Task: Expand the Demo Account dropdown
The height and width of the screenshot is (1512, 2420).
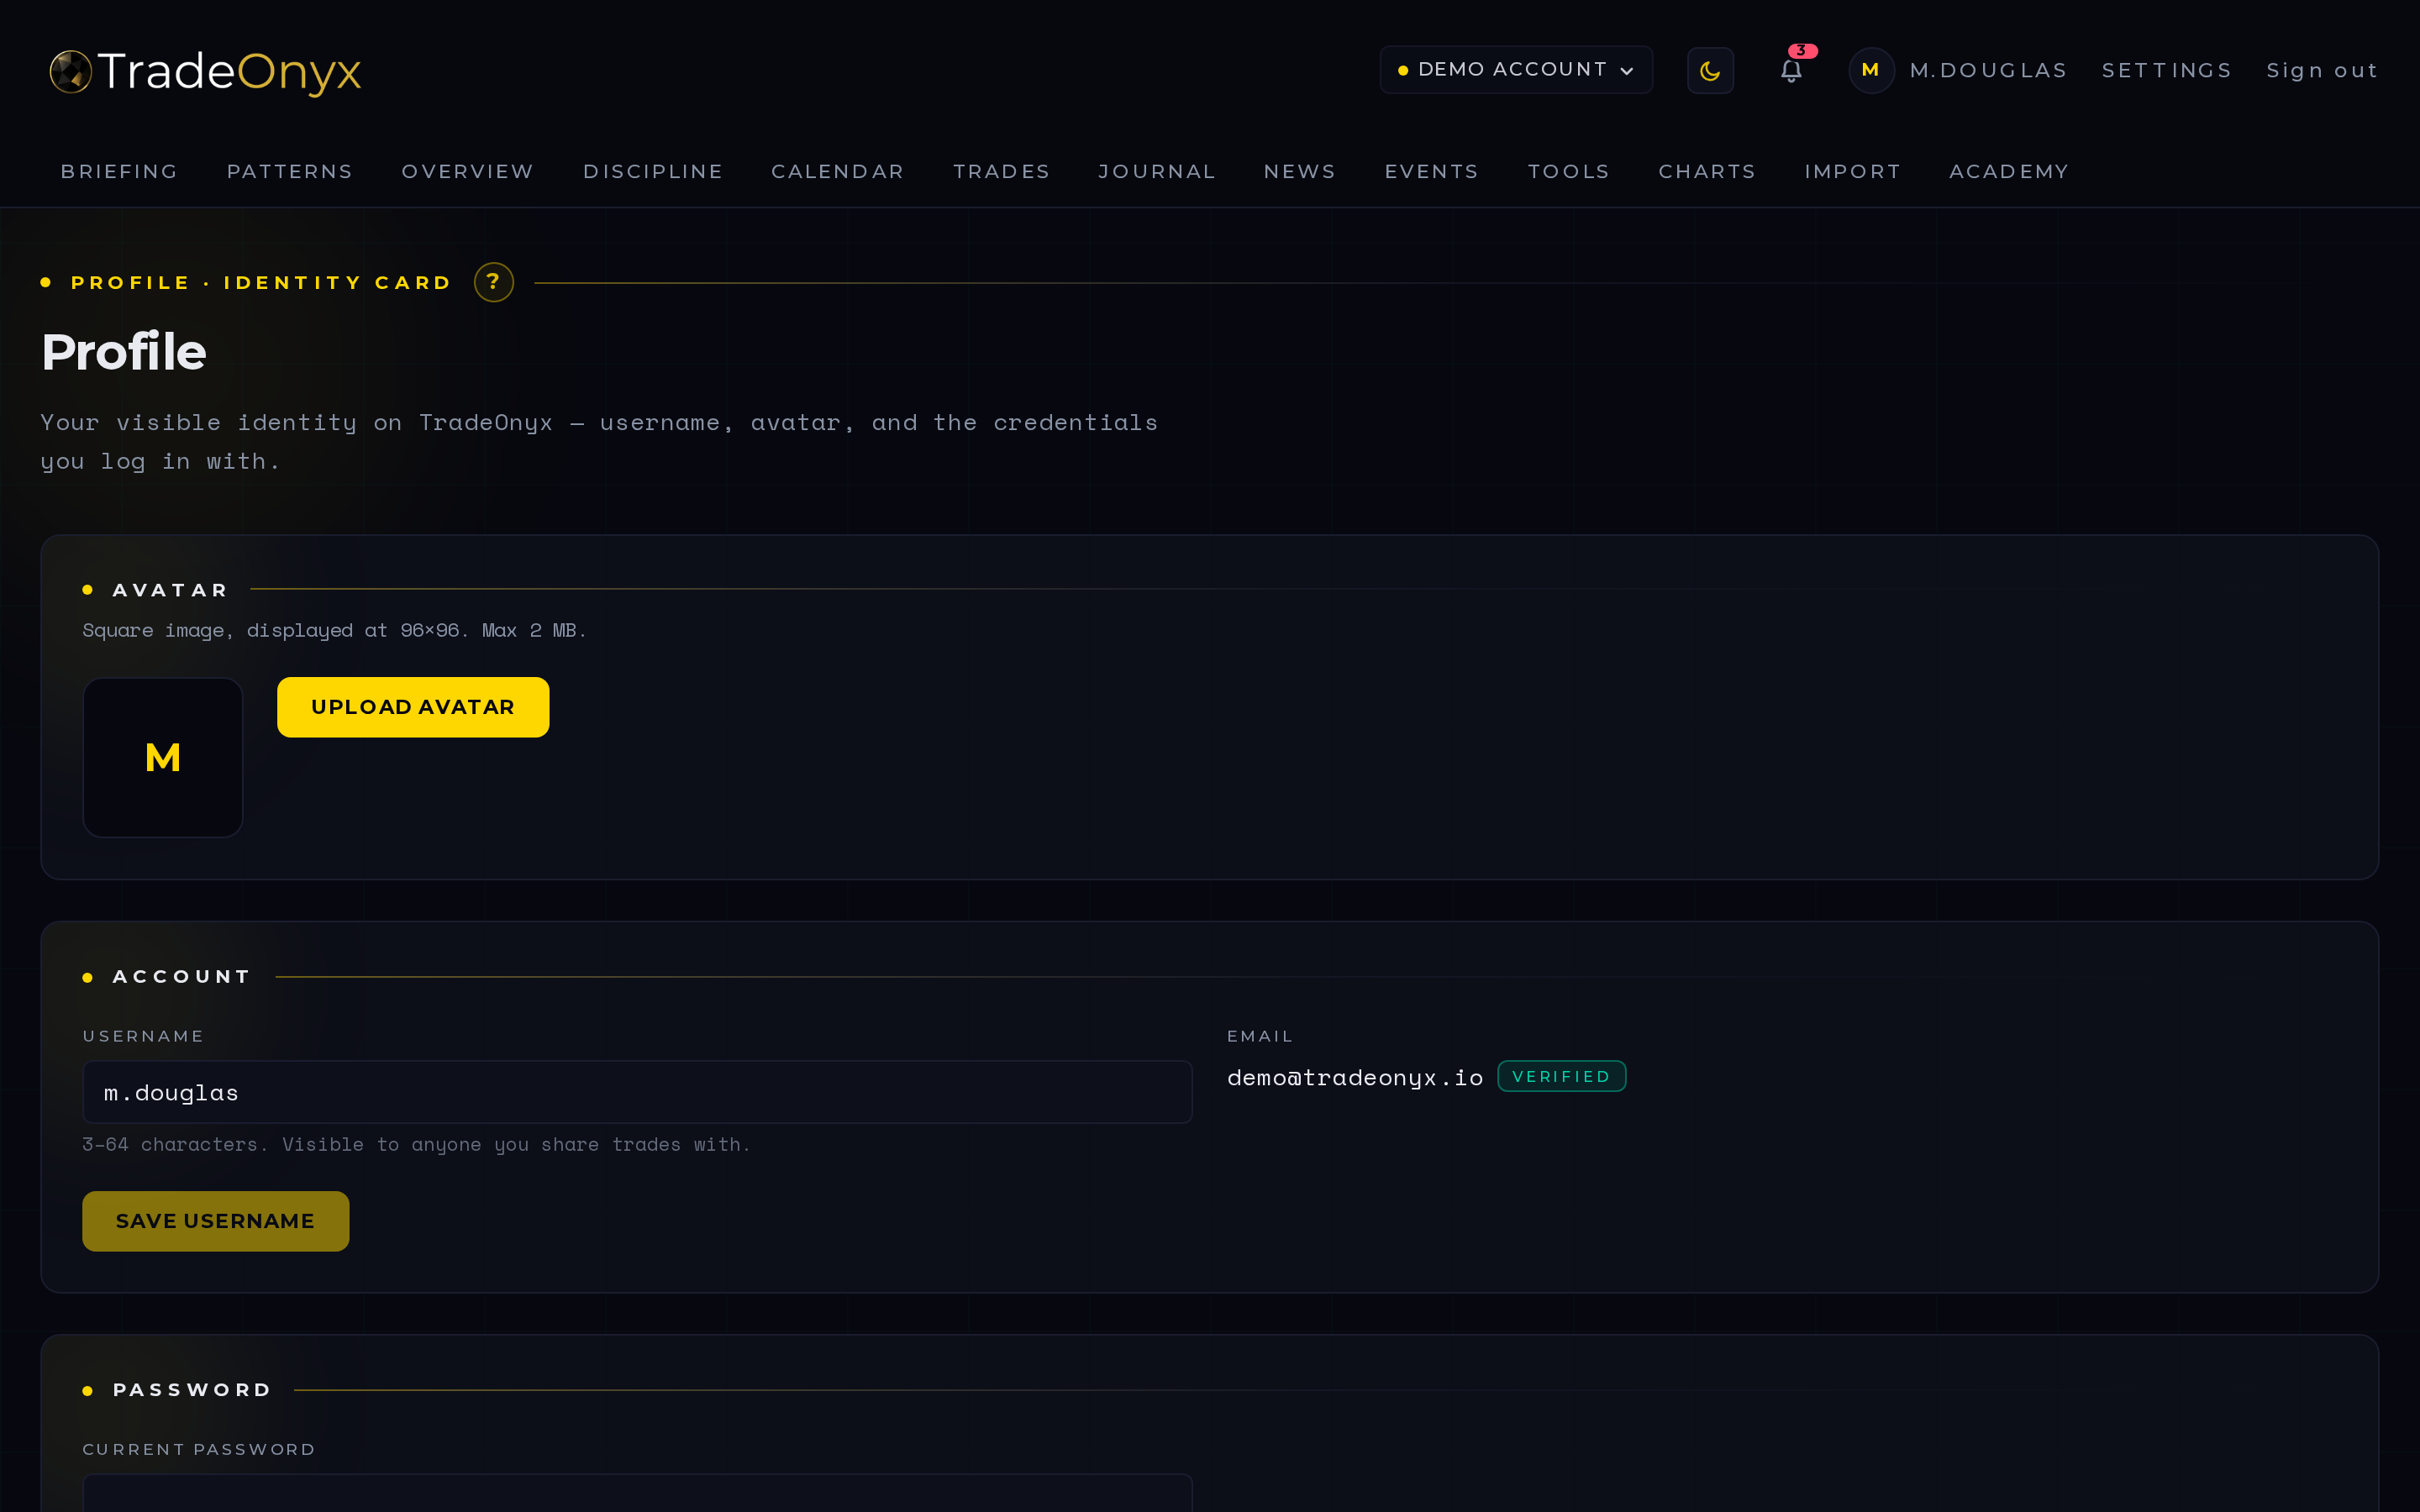Action: pos(1516,70)
